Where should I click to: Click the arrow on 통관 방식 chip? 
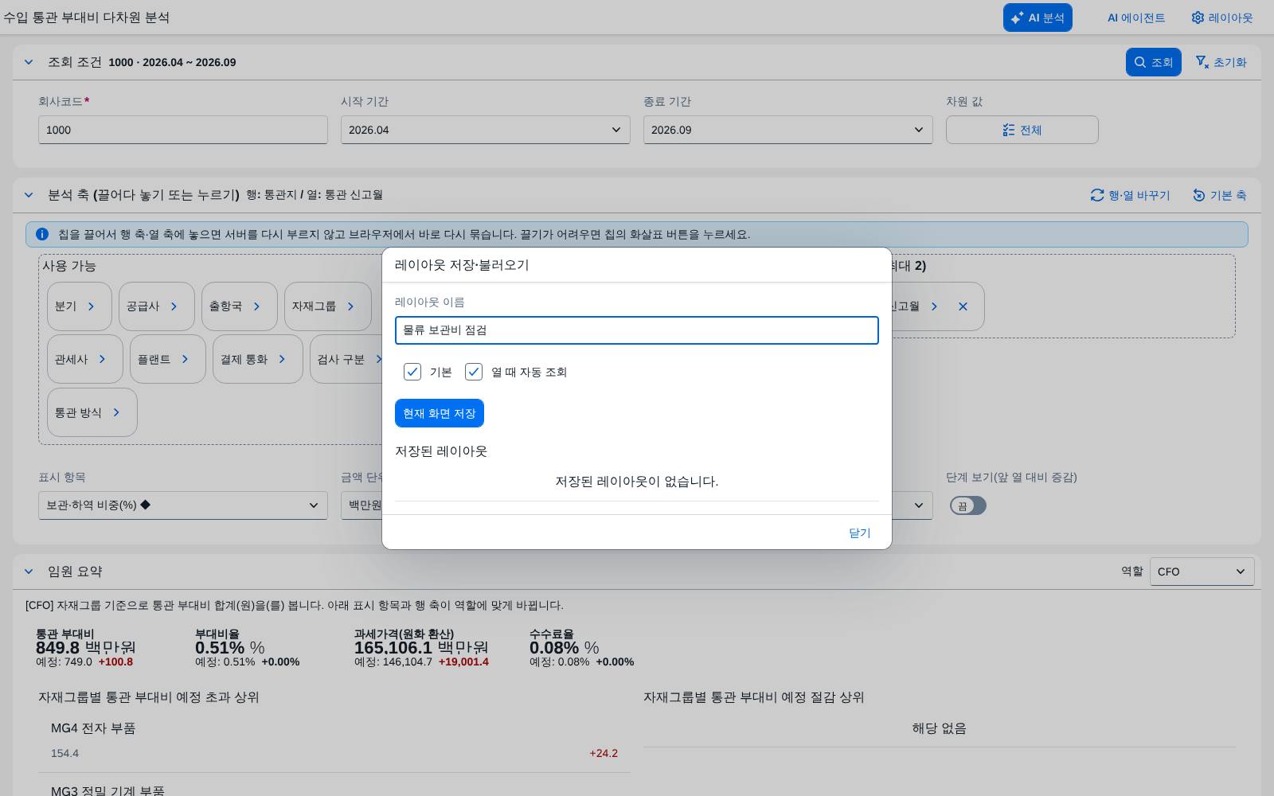[x=116, y=412]
